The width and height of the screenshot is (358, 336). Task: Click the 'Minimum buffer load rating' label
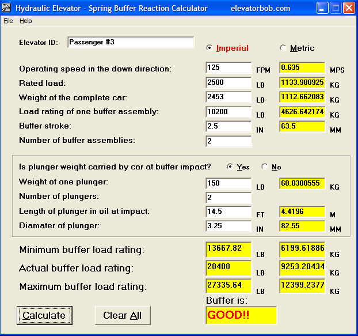(x=82, y=250)
